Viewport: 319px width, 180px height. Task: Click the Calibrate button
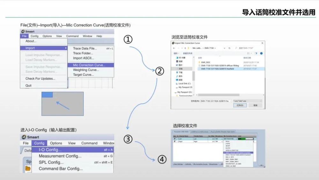point(188,164)
